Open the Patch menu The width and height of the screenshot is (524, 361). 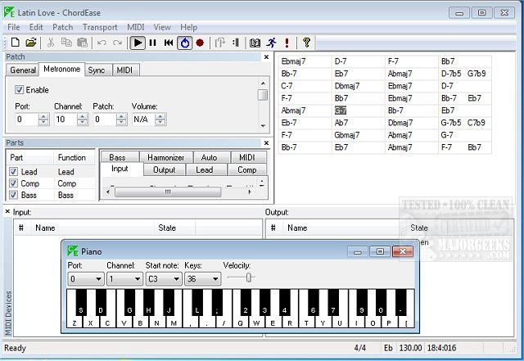click(62, 27)
